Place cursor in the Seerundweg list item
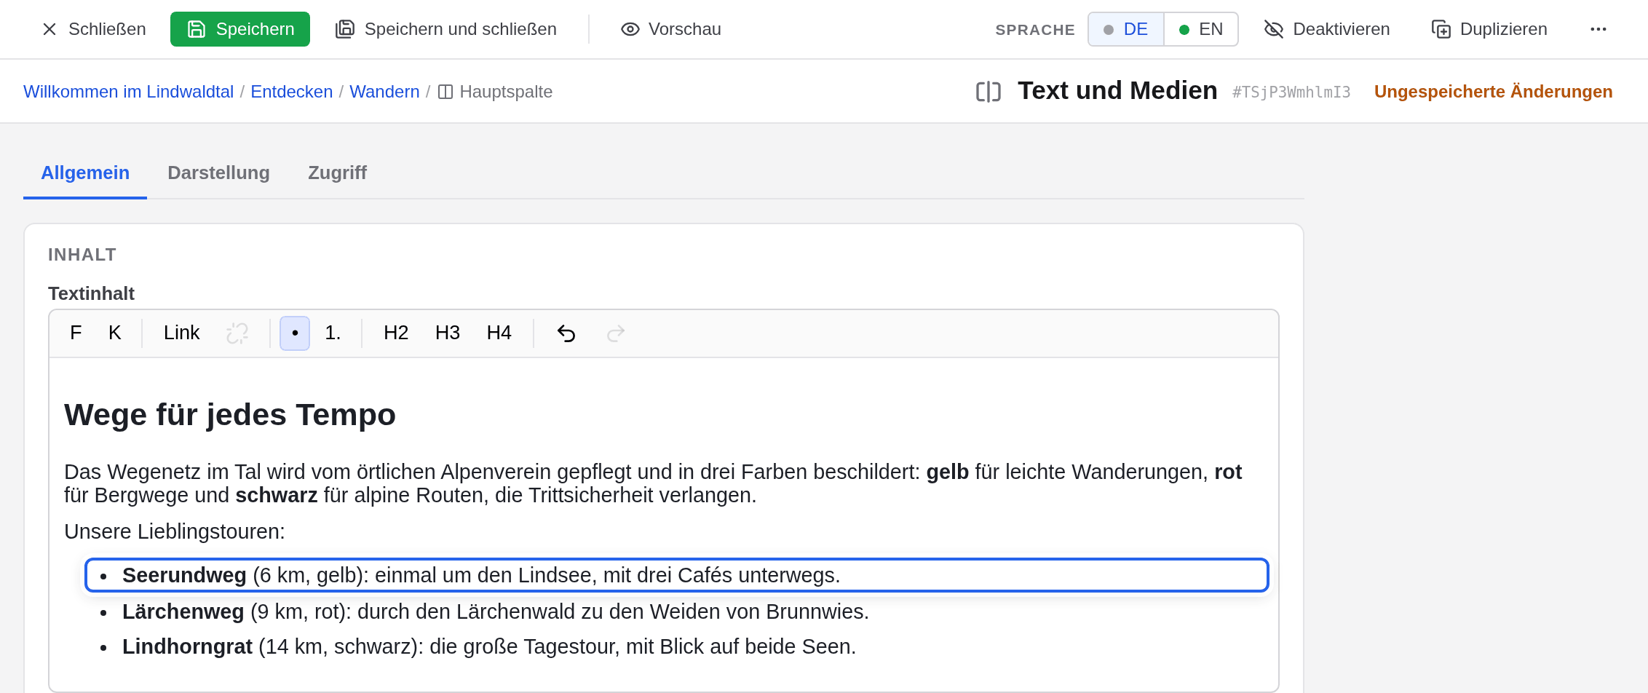Viewport: 1648px width, 693px height. 677,575
